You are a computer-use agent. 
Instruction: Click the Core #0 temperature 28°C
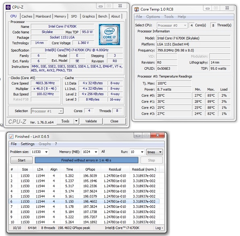pos(174,96)
